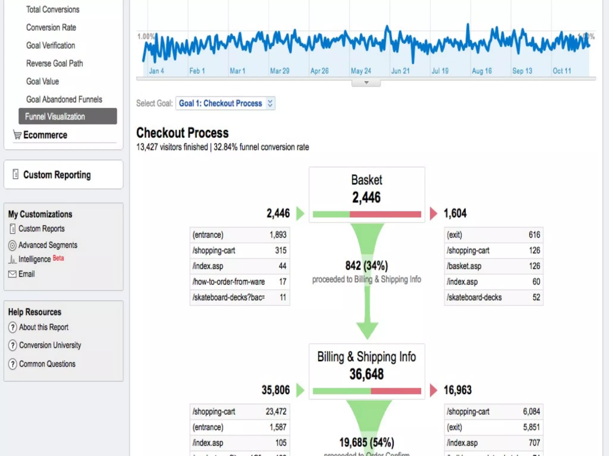Click the Email envelope icon
The width and height of the screenshot is (609, 456).
(12, 274)
